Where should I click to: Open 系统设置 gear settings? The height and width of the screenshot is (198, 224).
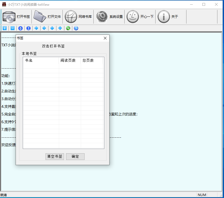click(x=102, y=17)
